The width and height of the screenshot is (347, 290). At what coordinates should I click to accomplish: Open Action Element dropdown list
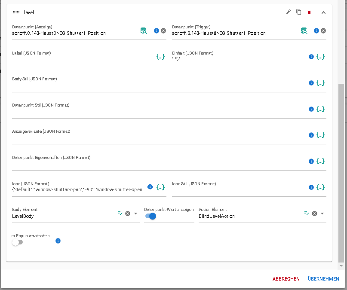tap(322, 214)
